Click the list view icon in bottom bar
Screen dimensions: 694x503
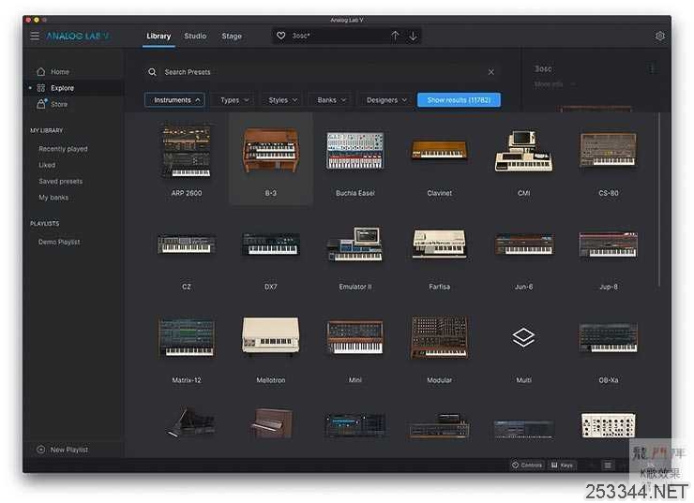coord(608,465)
